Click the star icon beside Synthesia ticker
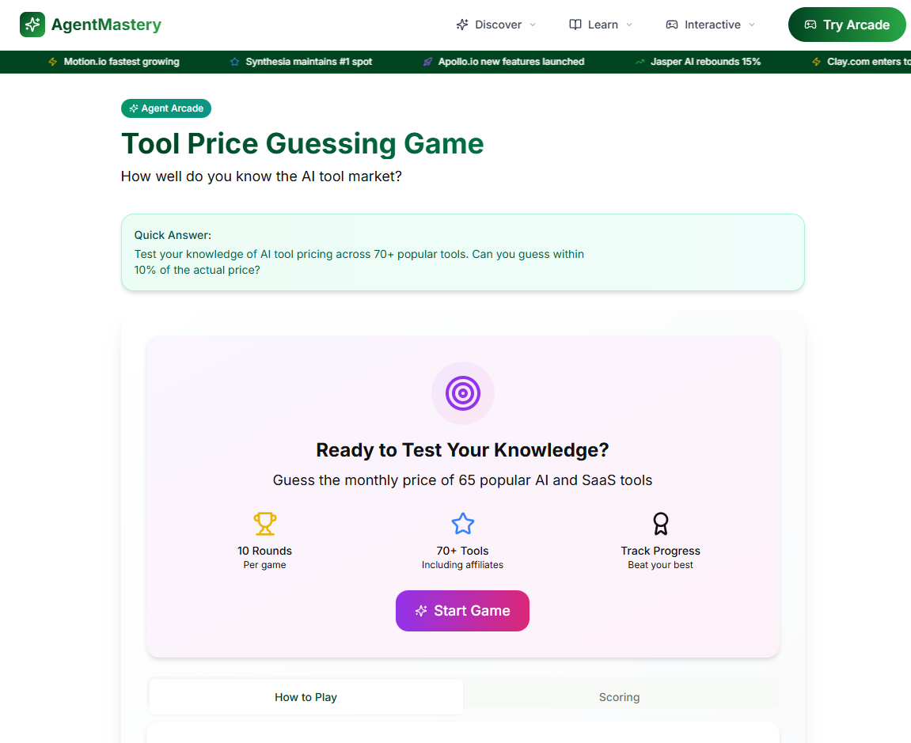Screen dimensions: 911x743 point(235,62)
